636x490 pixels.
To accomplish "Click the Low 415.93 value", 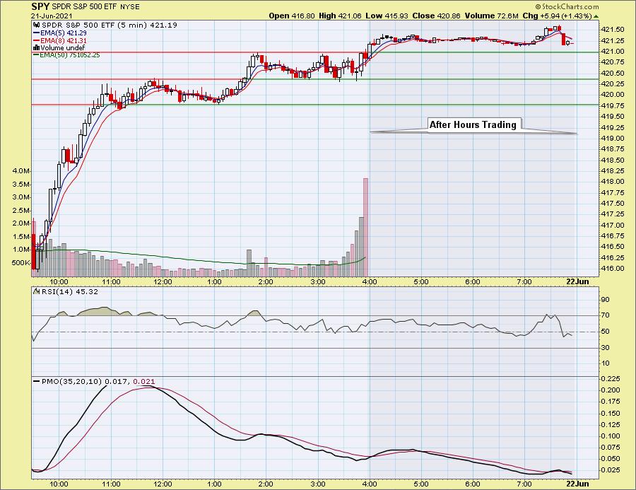I will pyautogui.click(x=387, y=16).
